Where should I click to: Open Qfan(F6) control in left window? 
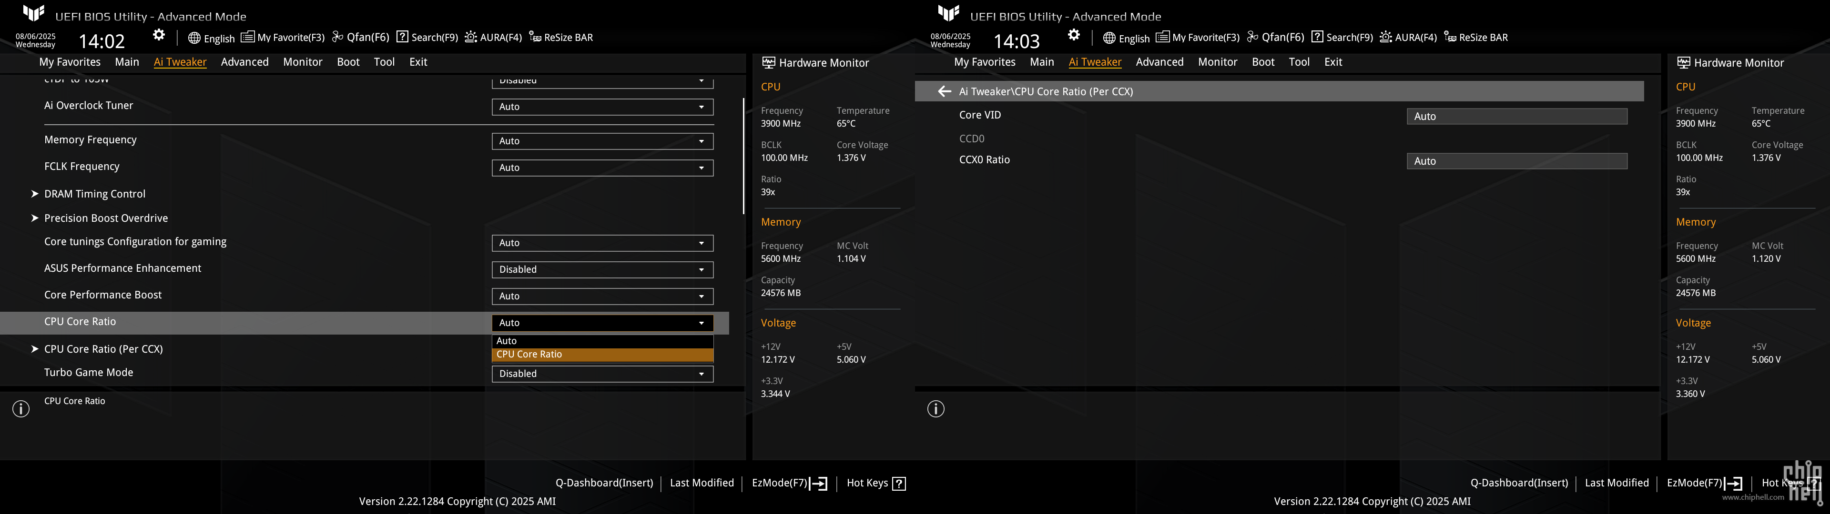(361, 37)
